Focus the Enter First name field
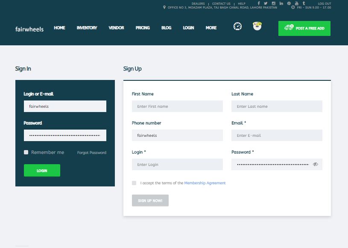 tap(177, 106)
